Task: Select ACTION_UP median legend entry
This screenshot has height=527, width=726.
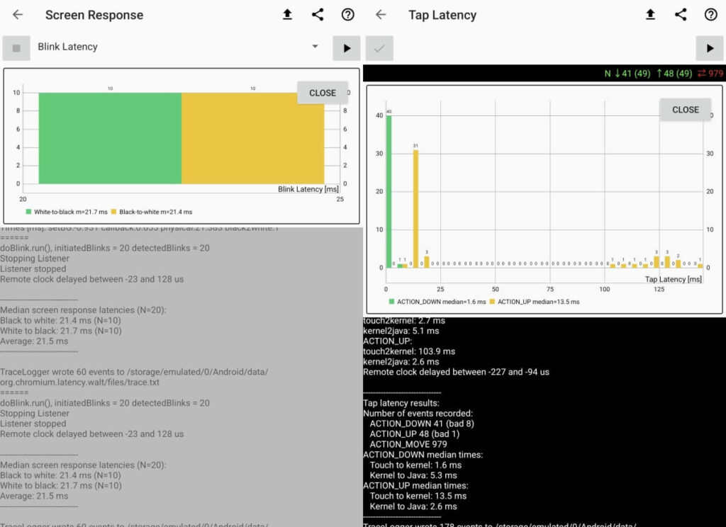Action: click(535, 302)
